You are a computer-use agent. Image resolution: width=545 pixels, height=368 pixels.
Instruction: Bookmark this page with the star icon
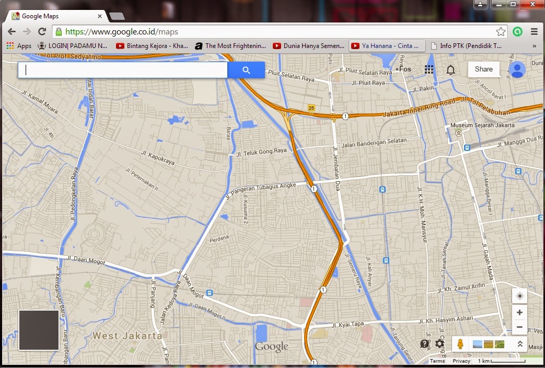coord(501,32)
